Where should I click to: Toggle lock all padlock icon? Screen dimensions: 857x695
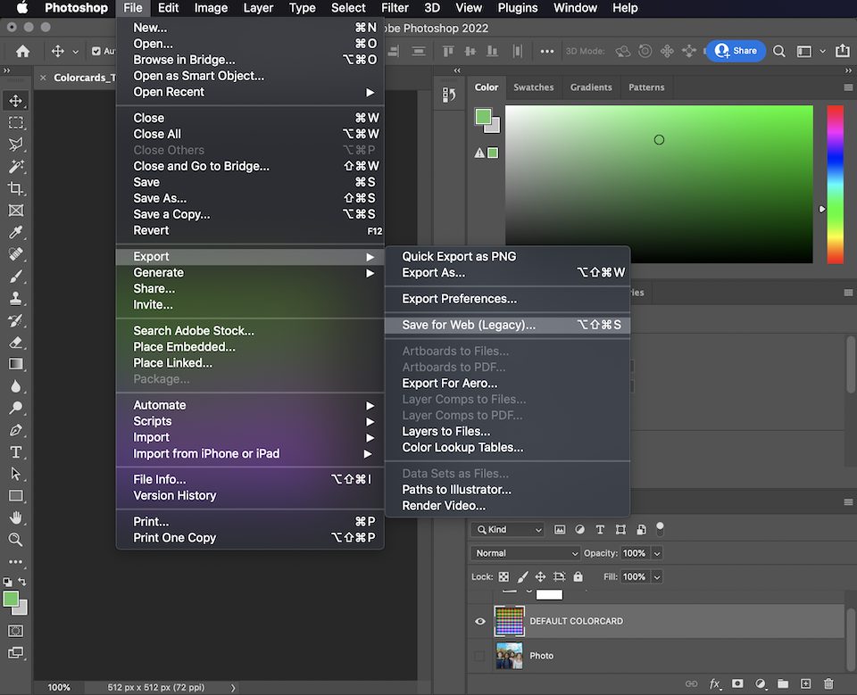(x=578, y=576)
